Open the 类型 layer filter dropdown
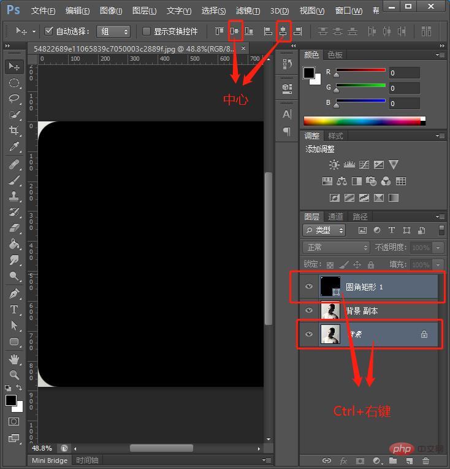 [324, 230]
